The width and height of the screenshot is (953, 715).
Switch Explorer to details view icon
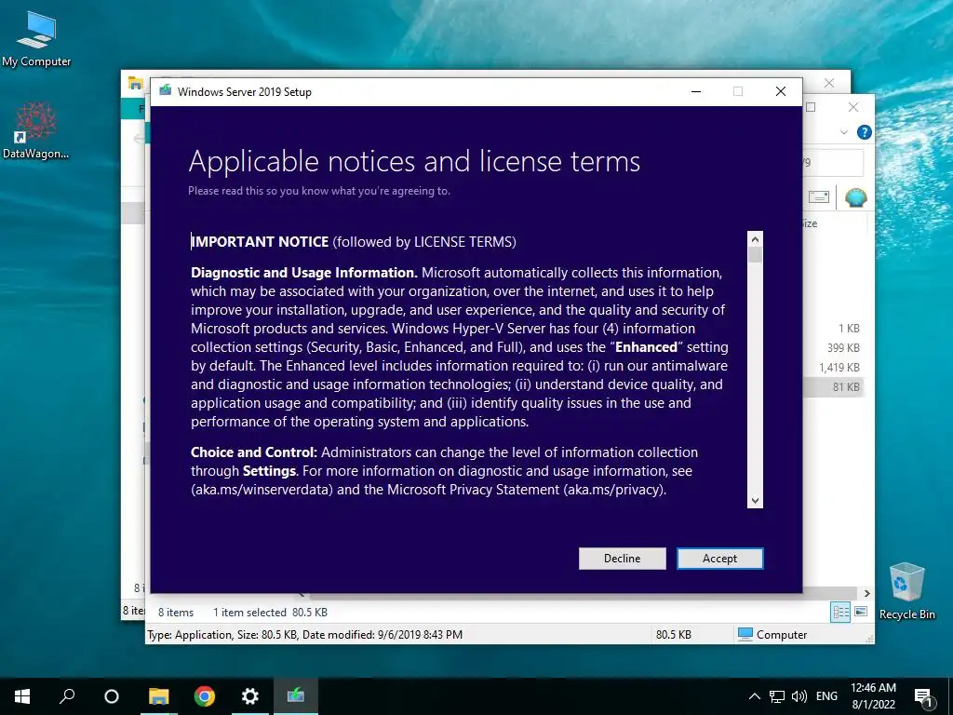point(840,612)
